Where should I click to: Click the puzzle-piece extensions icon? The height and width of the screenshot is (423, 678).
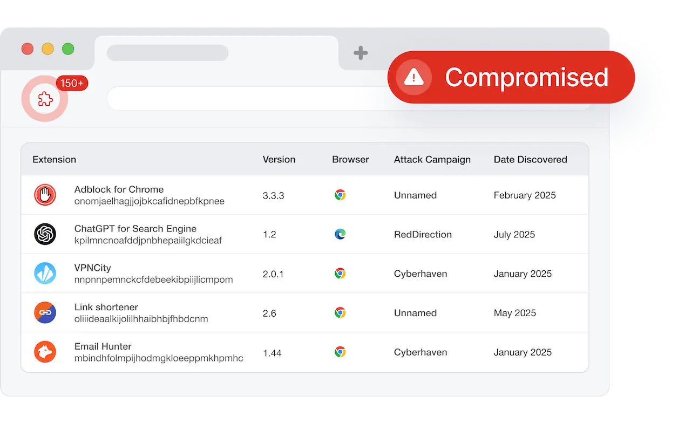tap(45, 99)
